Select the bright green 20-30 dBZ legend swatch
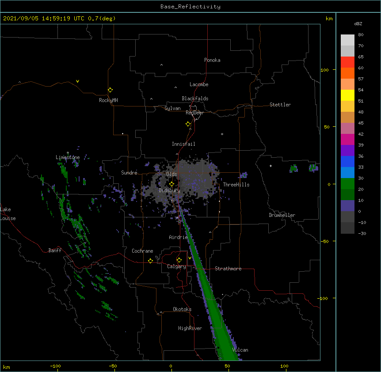 click(x=347, y=184)
